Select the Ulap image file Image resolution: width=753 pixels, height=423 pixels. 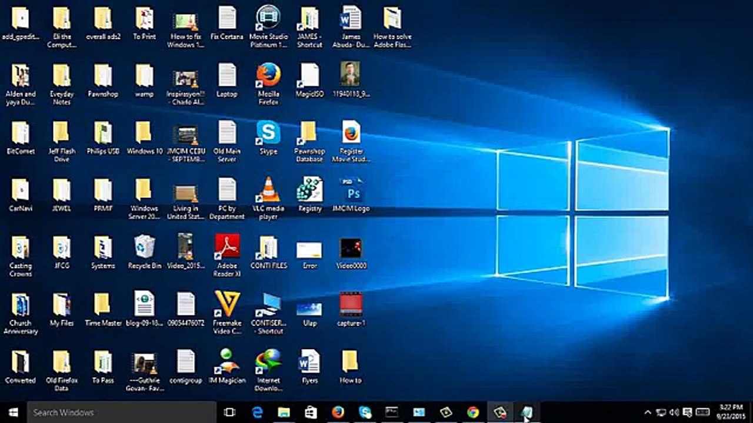309,313
